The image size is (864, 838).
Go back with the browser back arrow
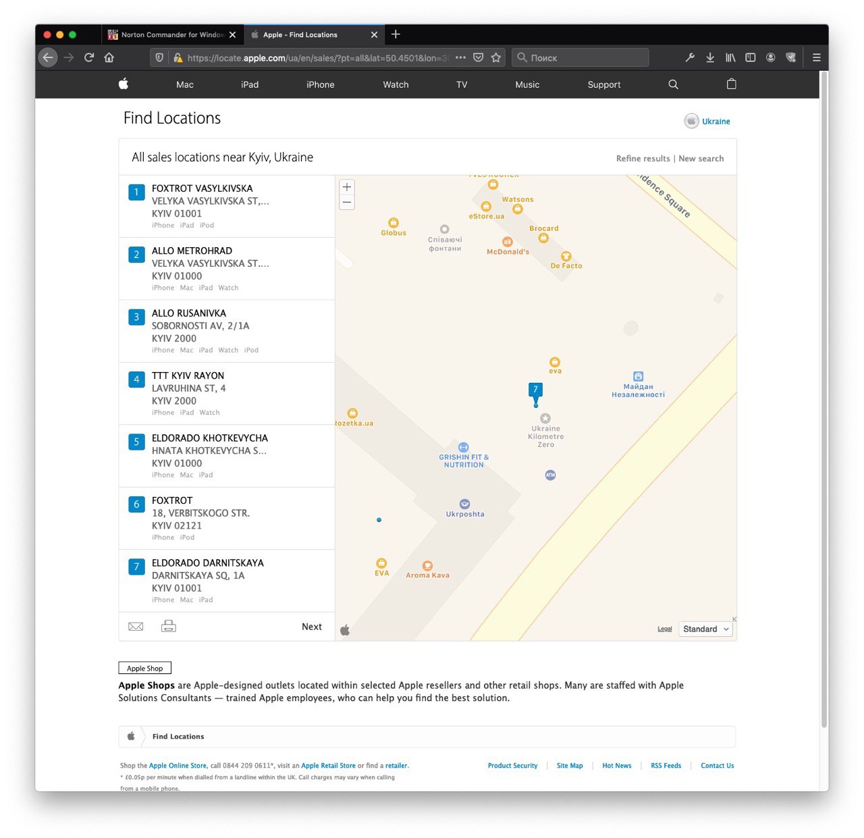47,58
